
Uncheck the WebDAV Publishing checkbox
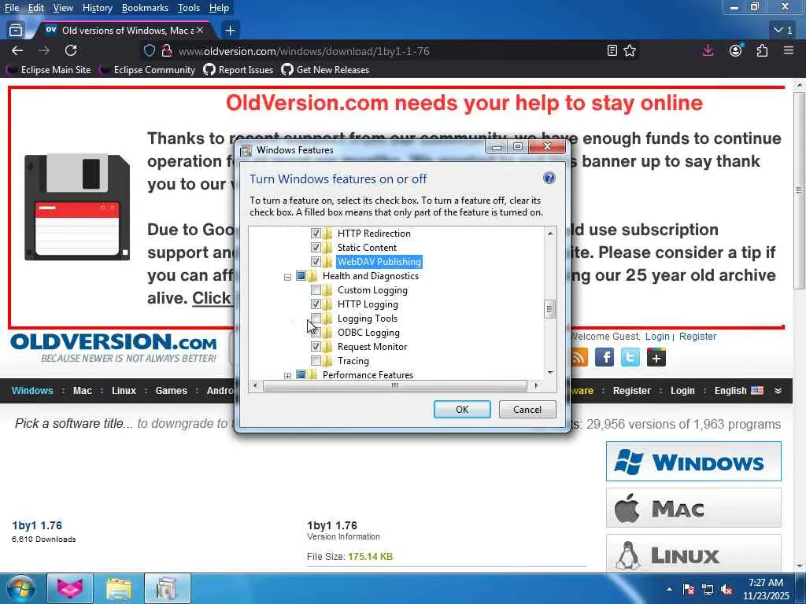(x=316, y=261)
